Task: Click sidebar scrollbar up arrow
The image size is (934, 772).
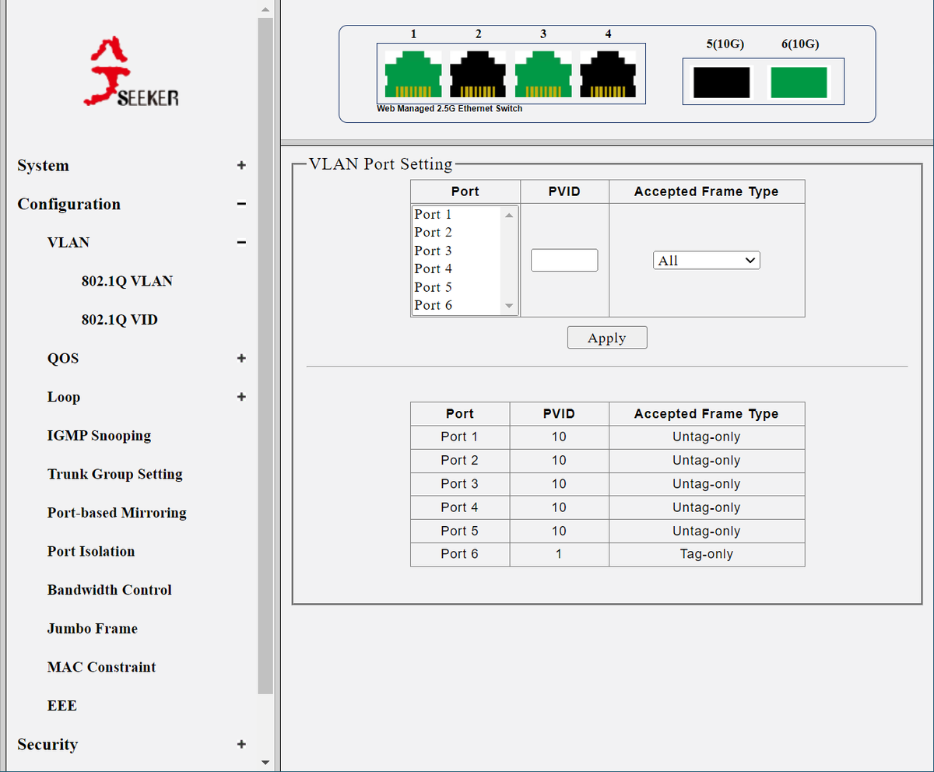Action: (x=265, y=9)
